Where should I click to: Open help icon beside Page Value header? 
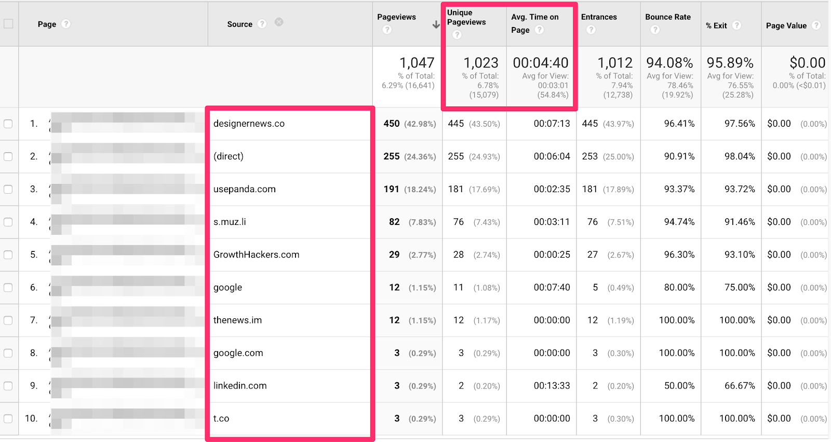pos(816,25)
